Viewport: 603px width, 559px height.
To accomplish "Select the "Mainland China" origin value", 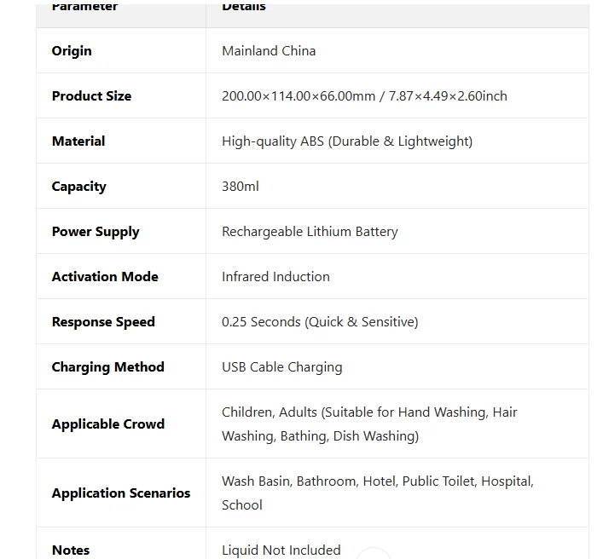I will click(269, 51).
